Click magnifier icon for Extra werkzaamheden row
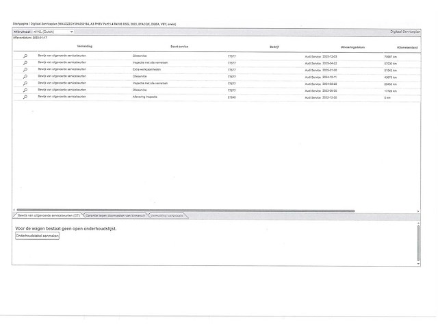This screenshot has height=329, width=438. pyautogui.click(x=25, y=70)
